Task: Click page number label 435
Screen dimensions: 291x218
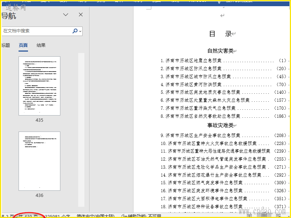Action: click(39, 120)
